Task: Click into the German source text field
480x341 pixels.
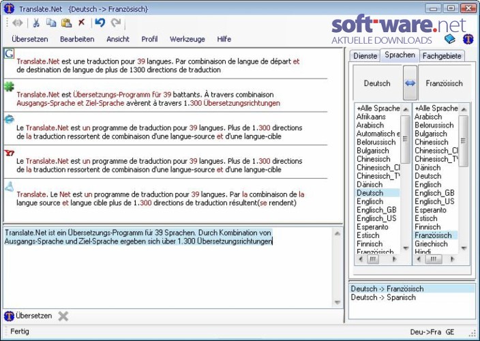Action: click(x=168, y=267)
